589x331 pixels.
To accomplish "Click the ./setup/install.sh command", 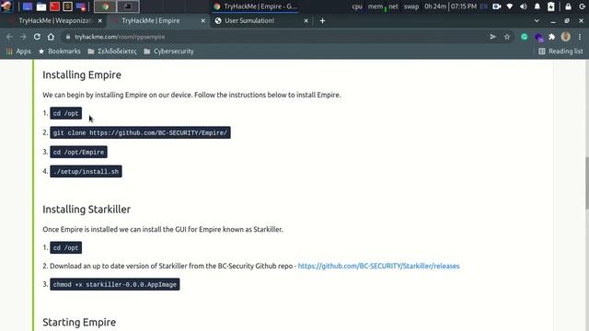I will pos(86,172).
